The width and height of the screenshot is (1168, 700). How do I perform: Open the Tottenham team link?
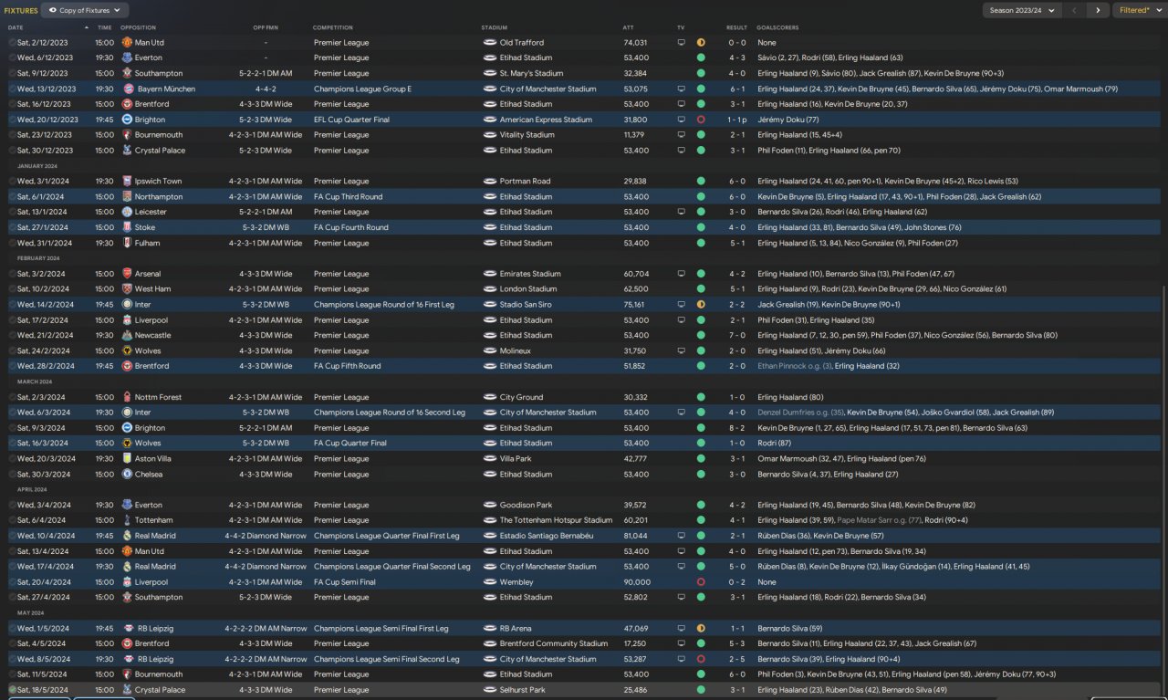coord(153,520)
